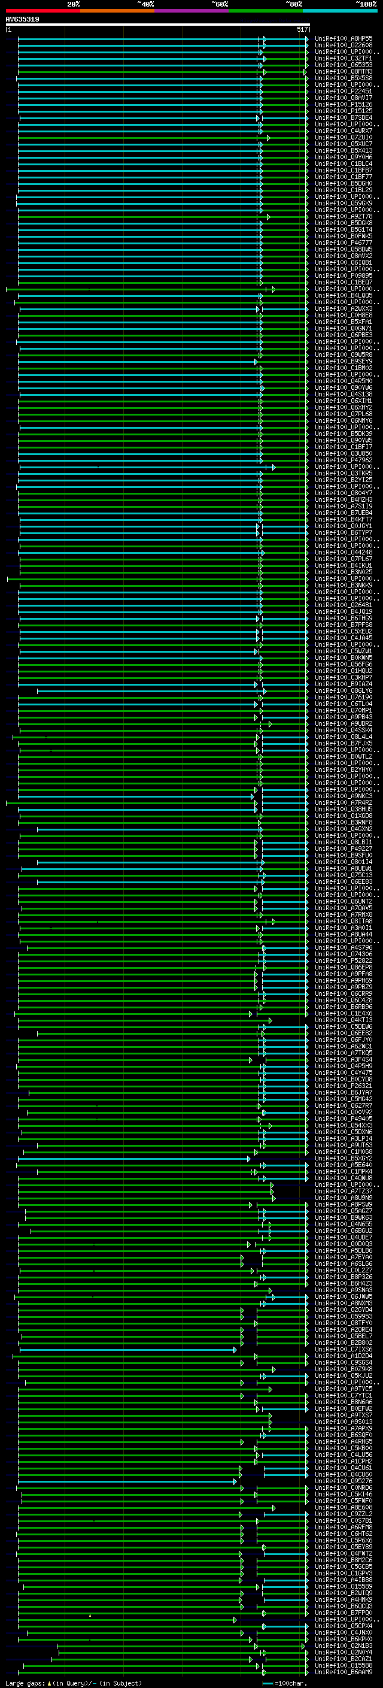Open hit UniRef100_Q8MTM3
383x1688 pixels.
click(x=344, y=71)
